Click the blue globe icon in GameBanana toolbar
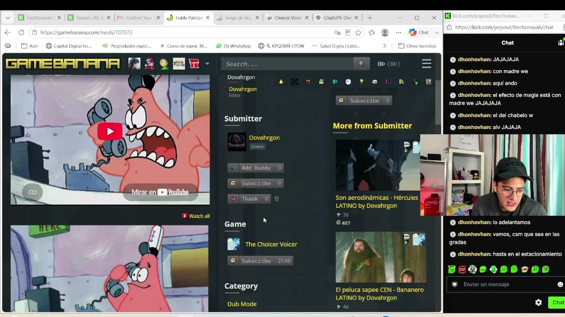The width and height of the screenshot is (565, 317). 335,81
